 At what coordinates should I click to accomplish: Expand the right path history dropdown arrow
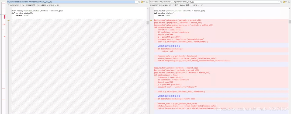[x=279, y=2]
